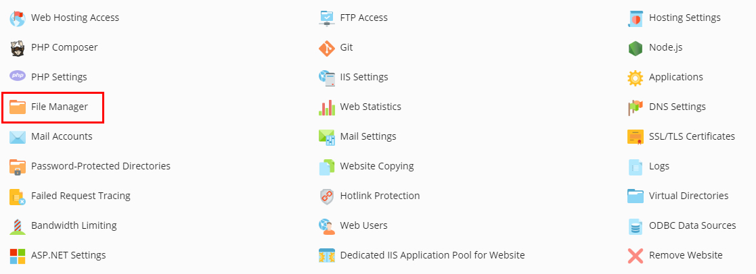Go to Password-Protected Directories
This screenshot has height=274, width=756.
point(101,166)
